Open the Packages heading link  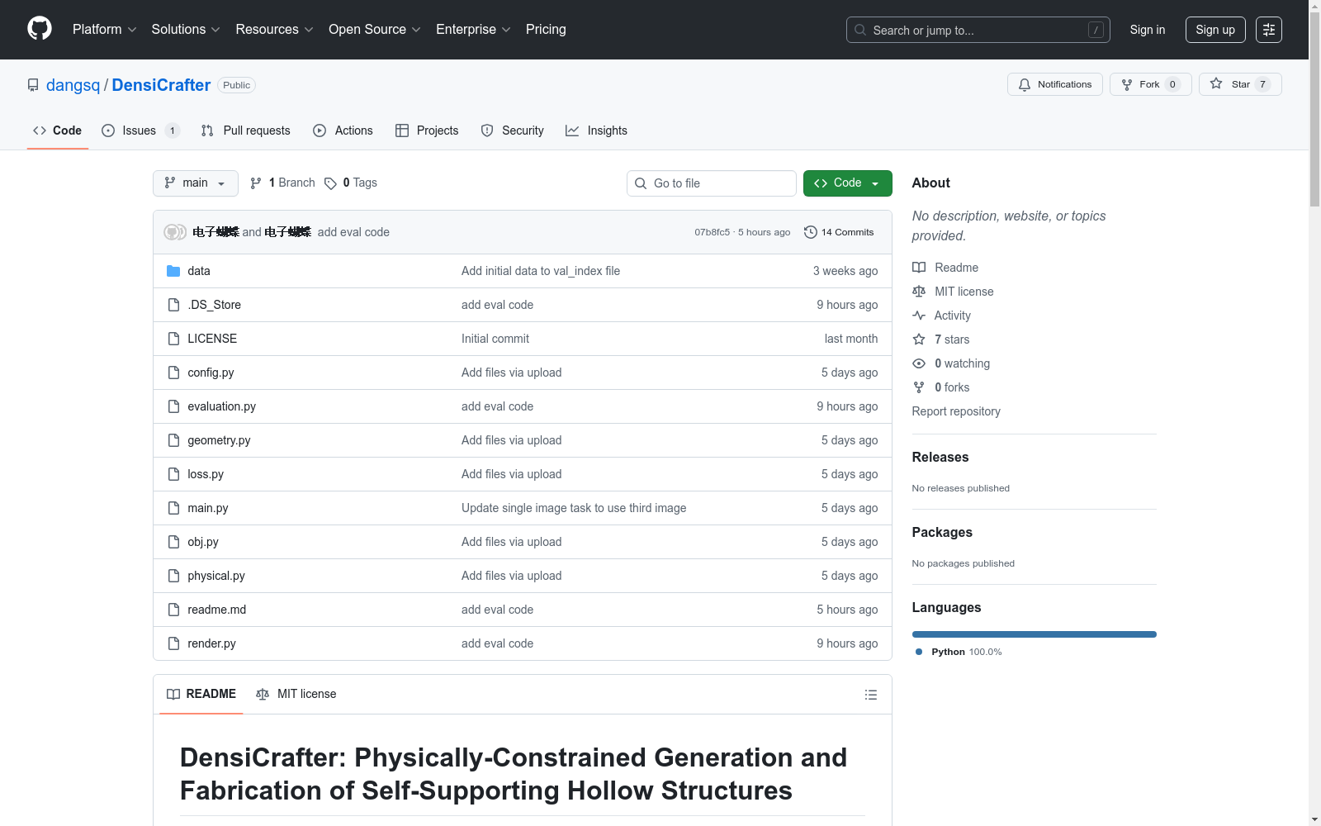tap(942, 532)
